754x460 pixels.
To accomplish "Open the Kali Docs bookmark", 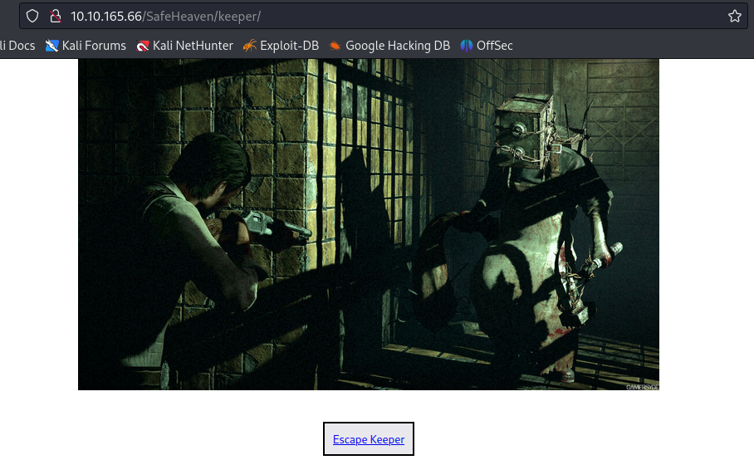I will tap(17, 46).
